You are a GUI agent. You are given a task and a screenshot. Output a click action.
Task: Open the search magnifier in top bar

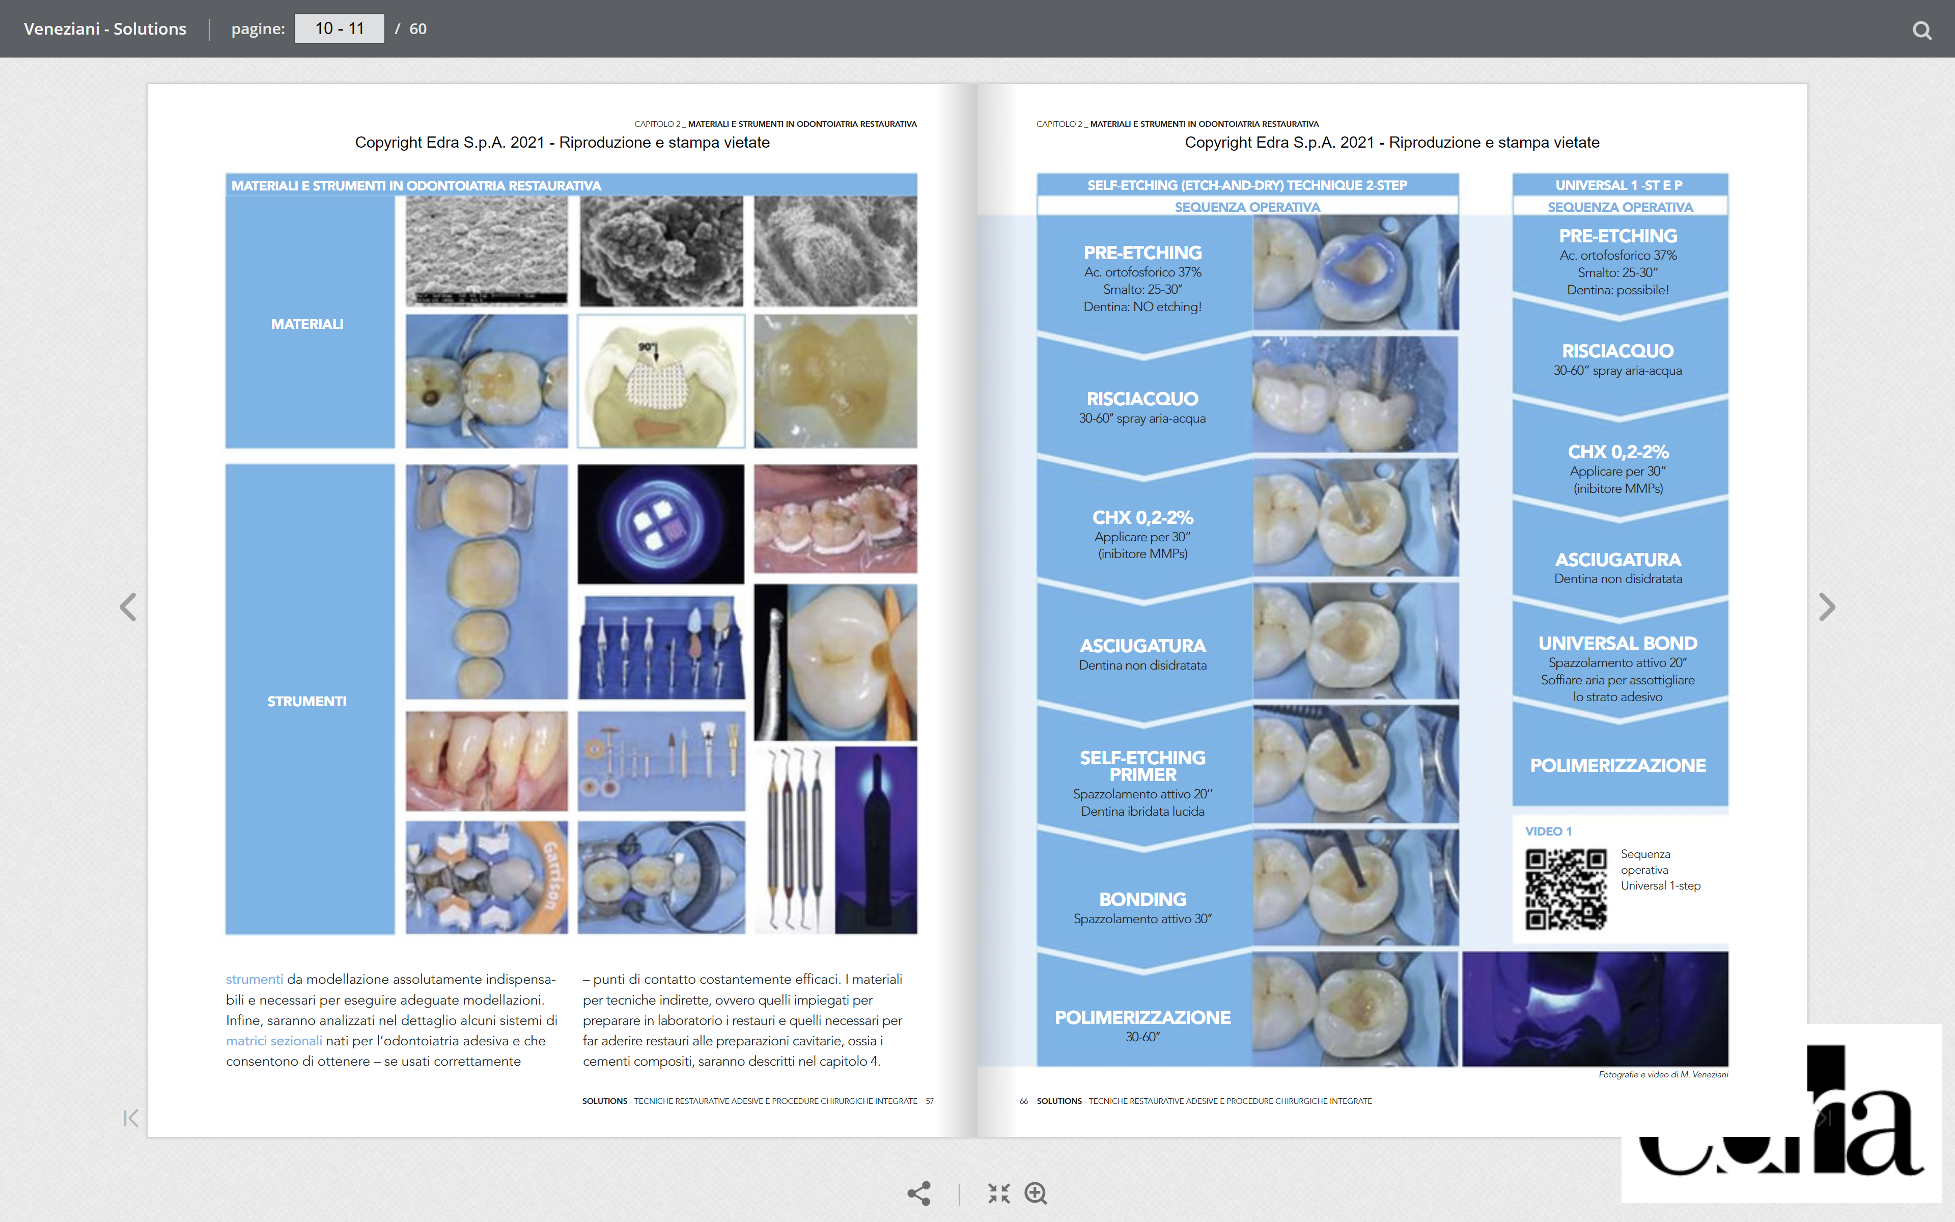(1922, 30)
